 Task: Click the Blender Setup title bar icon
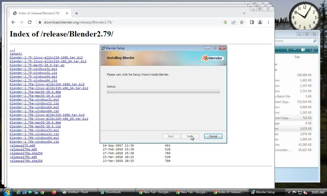103,48
